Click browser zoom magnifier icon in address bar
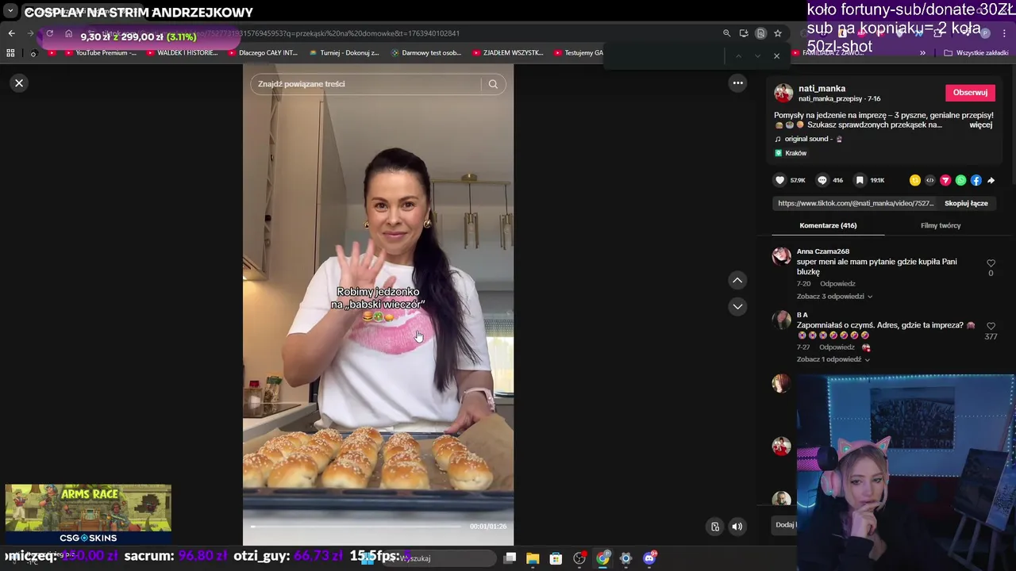Screen dimensions: 1016x571 point(726,33)
